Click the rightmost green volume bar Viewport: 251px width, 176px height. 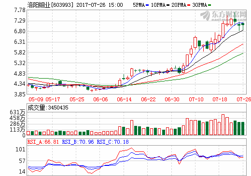pos(243,129)
